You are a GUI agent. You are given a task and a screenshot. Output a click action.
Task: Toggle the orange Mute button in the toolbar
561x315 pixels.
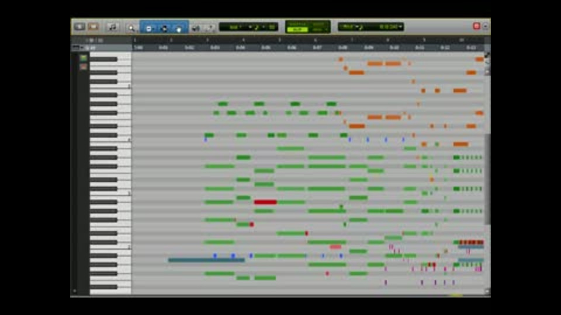(93, 27)
